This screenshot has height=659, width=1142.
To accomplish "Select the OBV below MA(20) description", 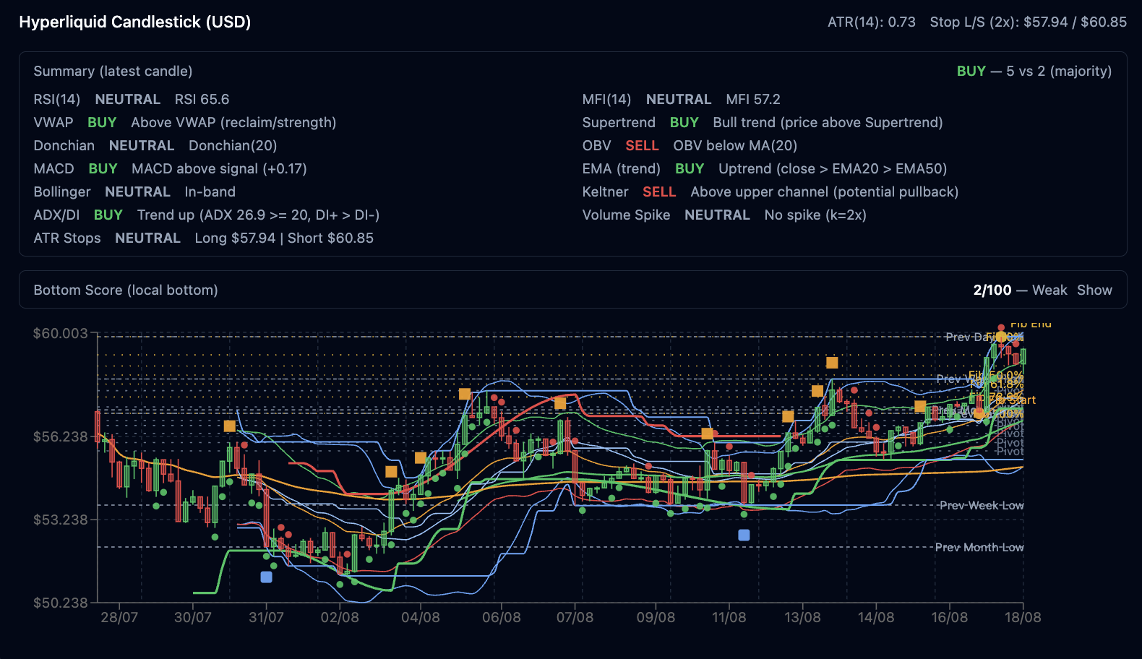I will click(735, 145).
